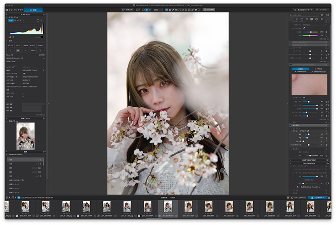Image resolution: width=336 pixels, height=225 pixels.
Task: Toggle the コントラスト correction checkbox
Action: pos(291,48)
